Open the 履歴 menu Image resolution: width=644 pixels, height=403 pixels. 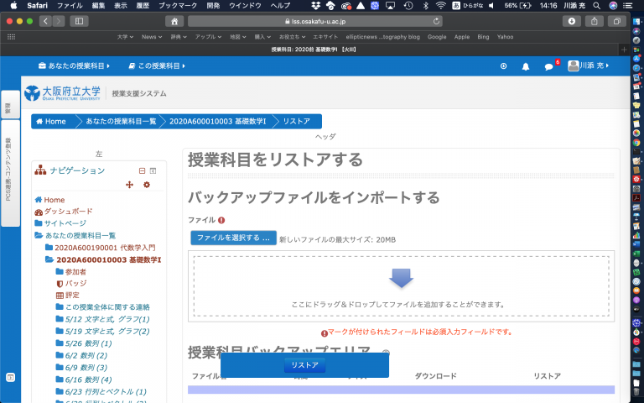pyautogui.click(x=143, y=6)
